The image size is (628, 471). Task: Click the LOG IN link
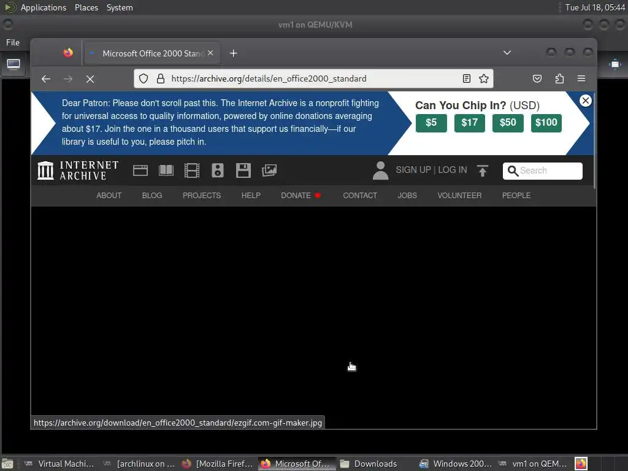pyautogui.click(x=453, y=170)
